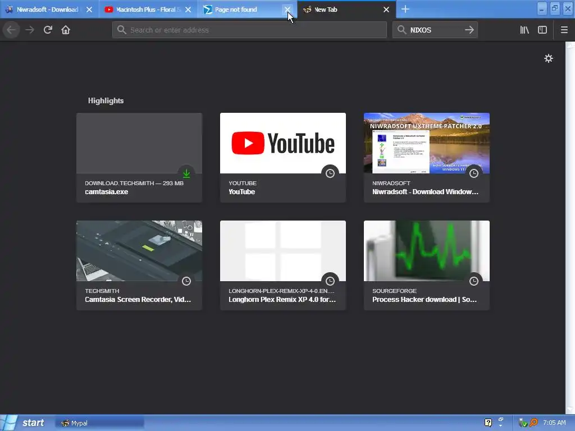575x431 pixels.
Task: Click 'Longhorn Plex Remix XP 4.0 for...' title
Action: click(282, 300)
